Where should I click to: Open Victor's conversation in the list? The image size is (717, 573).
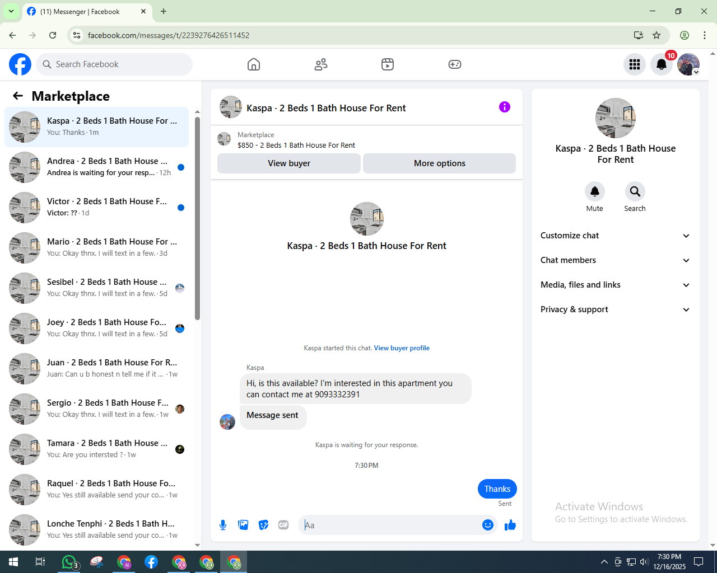97,208
